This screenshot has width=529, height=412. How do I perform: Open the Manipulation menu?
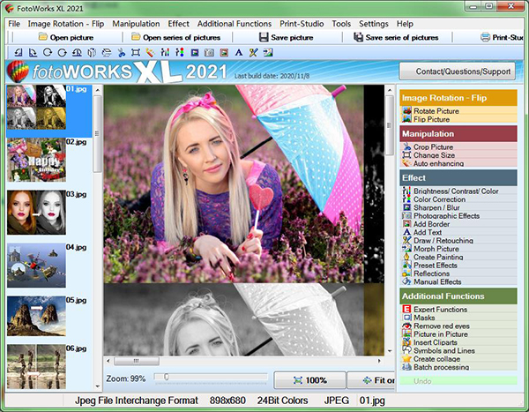[x=136, y=24]
